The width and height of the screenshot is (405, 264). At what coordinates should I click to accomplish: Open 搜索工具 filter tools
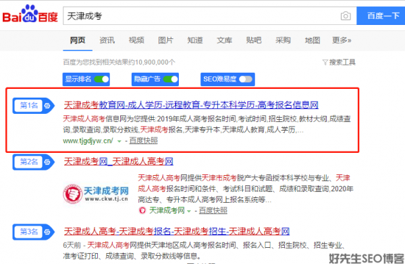click(x=339, y=62)
